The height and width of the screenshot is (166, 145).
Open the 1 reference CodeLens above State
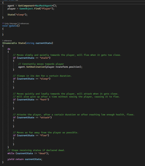pos(7,41)
